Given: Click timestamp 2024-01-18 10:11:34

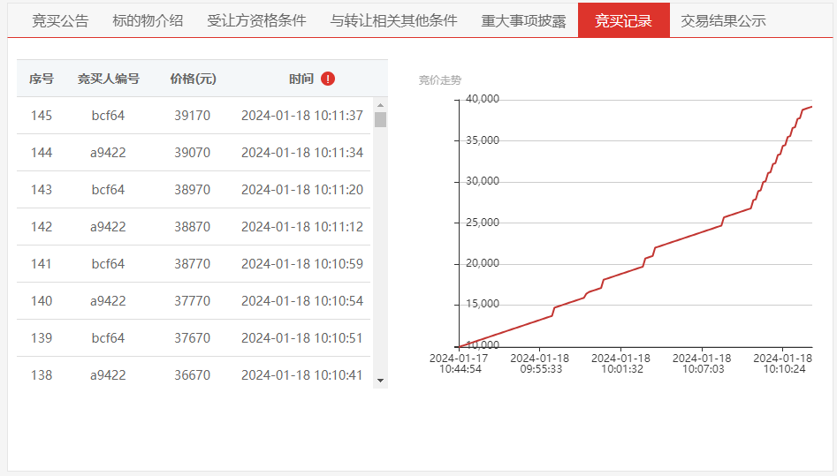Looking at the screenshot, I should [302, 153].
